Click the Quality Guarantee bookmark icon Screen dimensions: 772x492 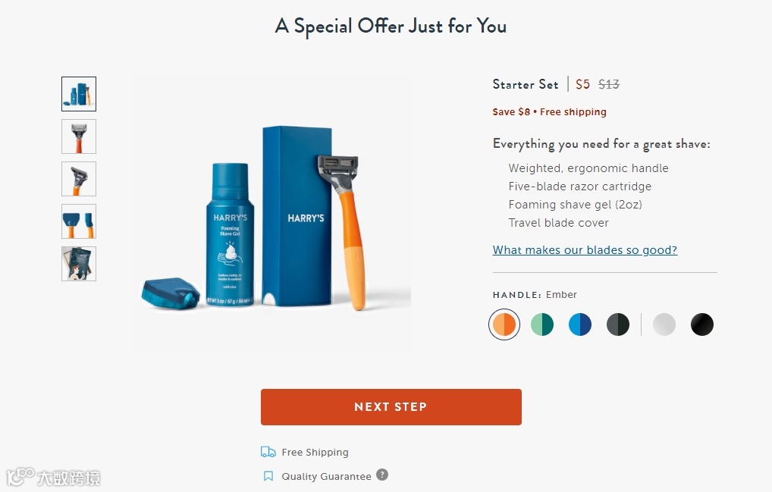(x=268, y=476)
